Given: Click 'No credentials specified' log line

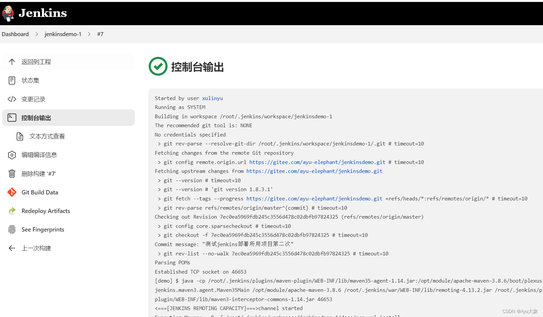Looking at the screenshot, I should 190,135.
